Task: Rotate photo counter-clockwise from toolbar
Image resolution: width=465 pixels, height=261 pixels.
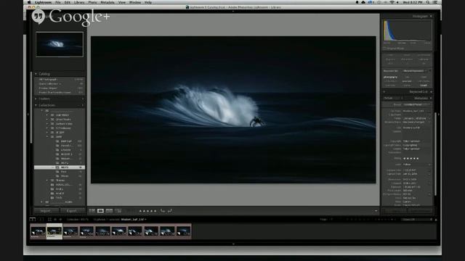Action: click(x=163, y=211)
